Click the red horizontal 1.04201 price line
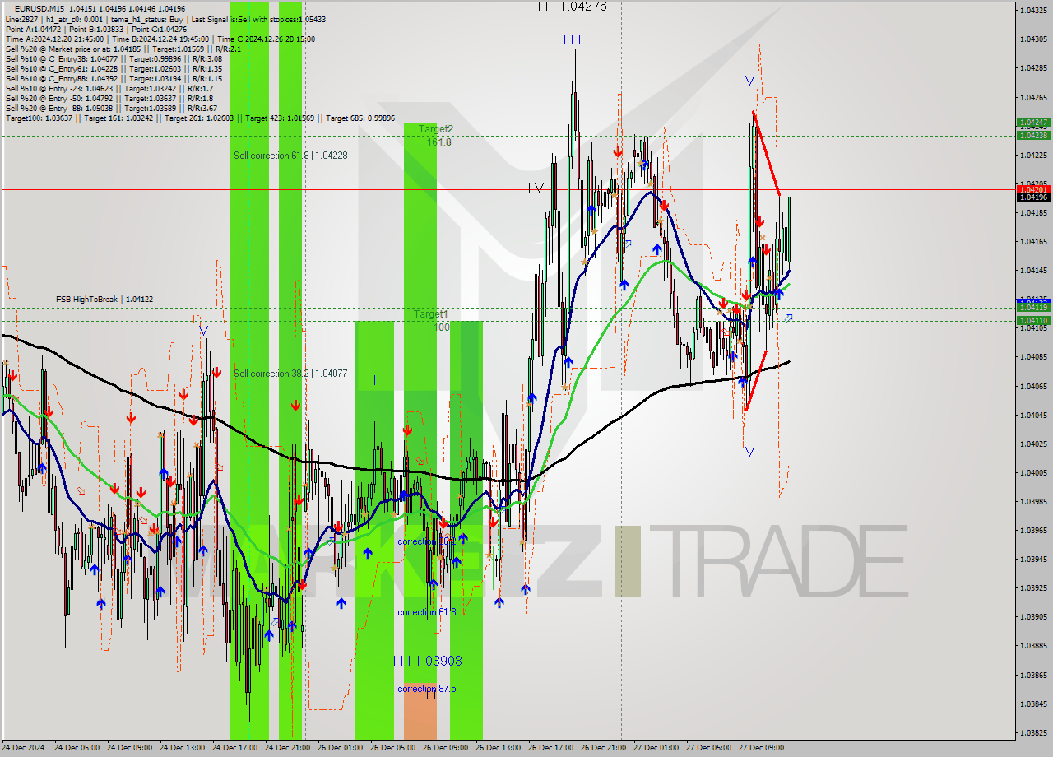The width and height of the screenshot is (1053, 757). click(x=508, y=190)
